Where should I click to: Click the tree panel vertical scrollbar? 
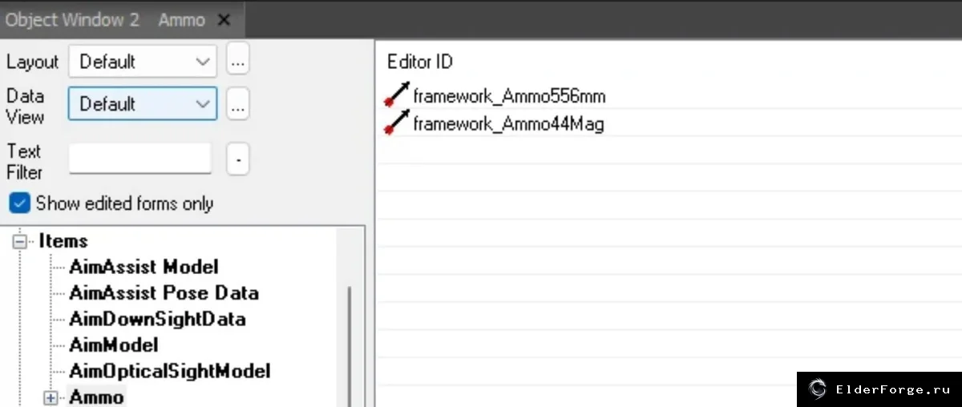(x=349, y=345)
